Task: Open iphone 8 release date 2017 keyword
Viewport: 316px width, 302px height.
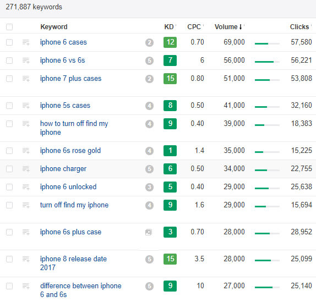Action: (x=73, y=263)
